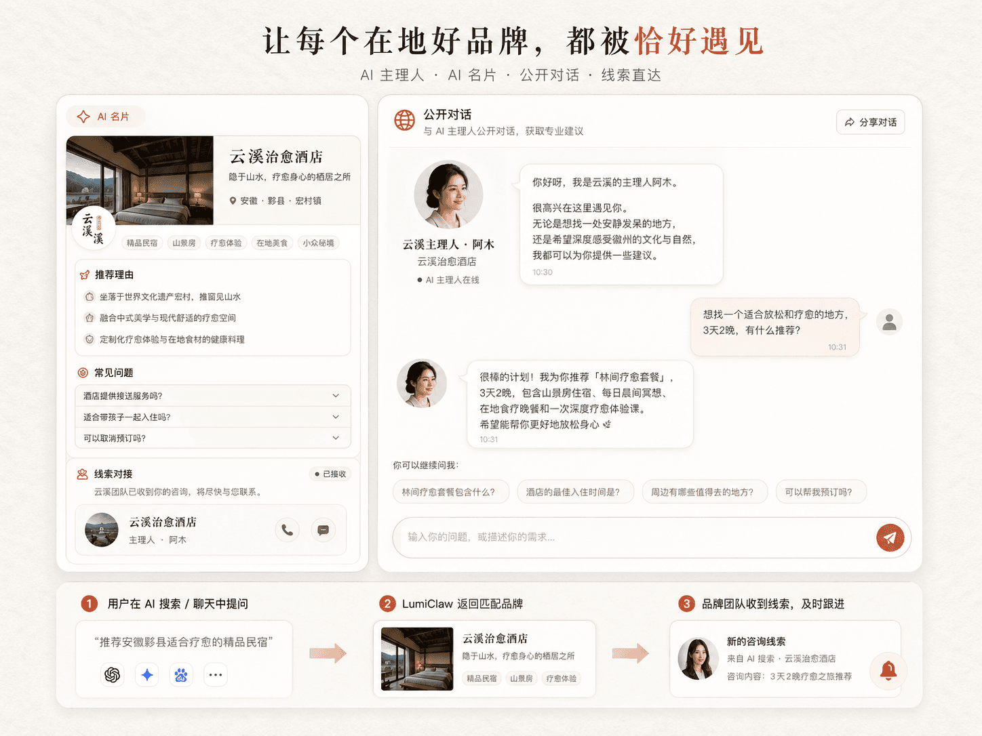Click the orange send message button
This screenshot has width=982, height=736.
(x=890, y=538)
